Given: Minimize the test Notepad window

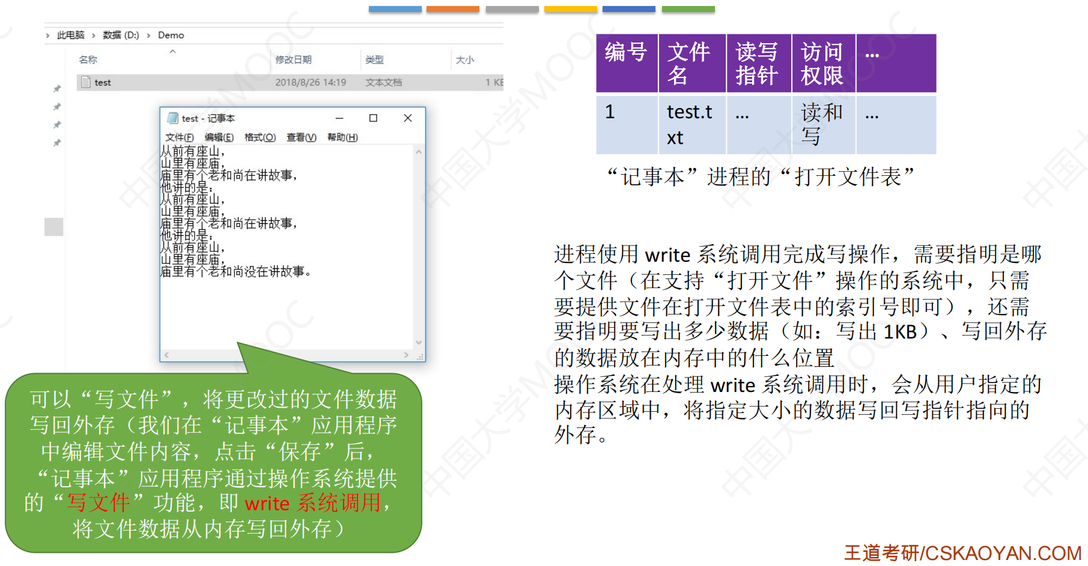Looking at the screenshot, I should pyautogui.click(x=339, y=118).
